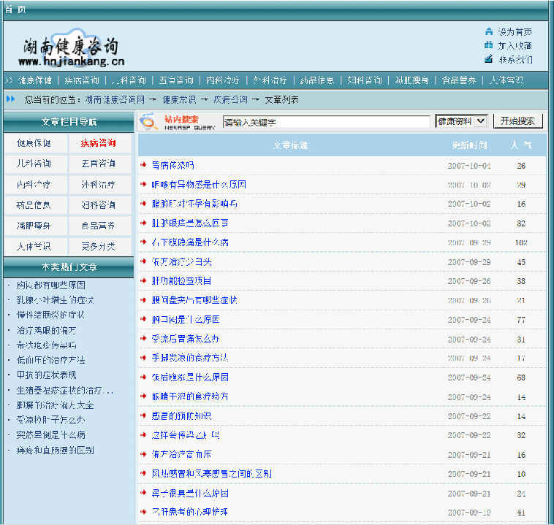Open 疾病咨询 in the top navigation bar
The height and width of the screenshot is (525, 554).
click(x=82, y=80)
